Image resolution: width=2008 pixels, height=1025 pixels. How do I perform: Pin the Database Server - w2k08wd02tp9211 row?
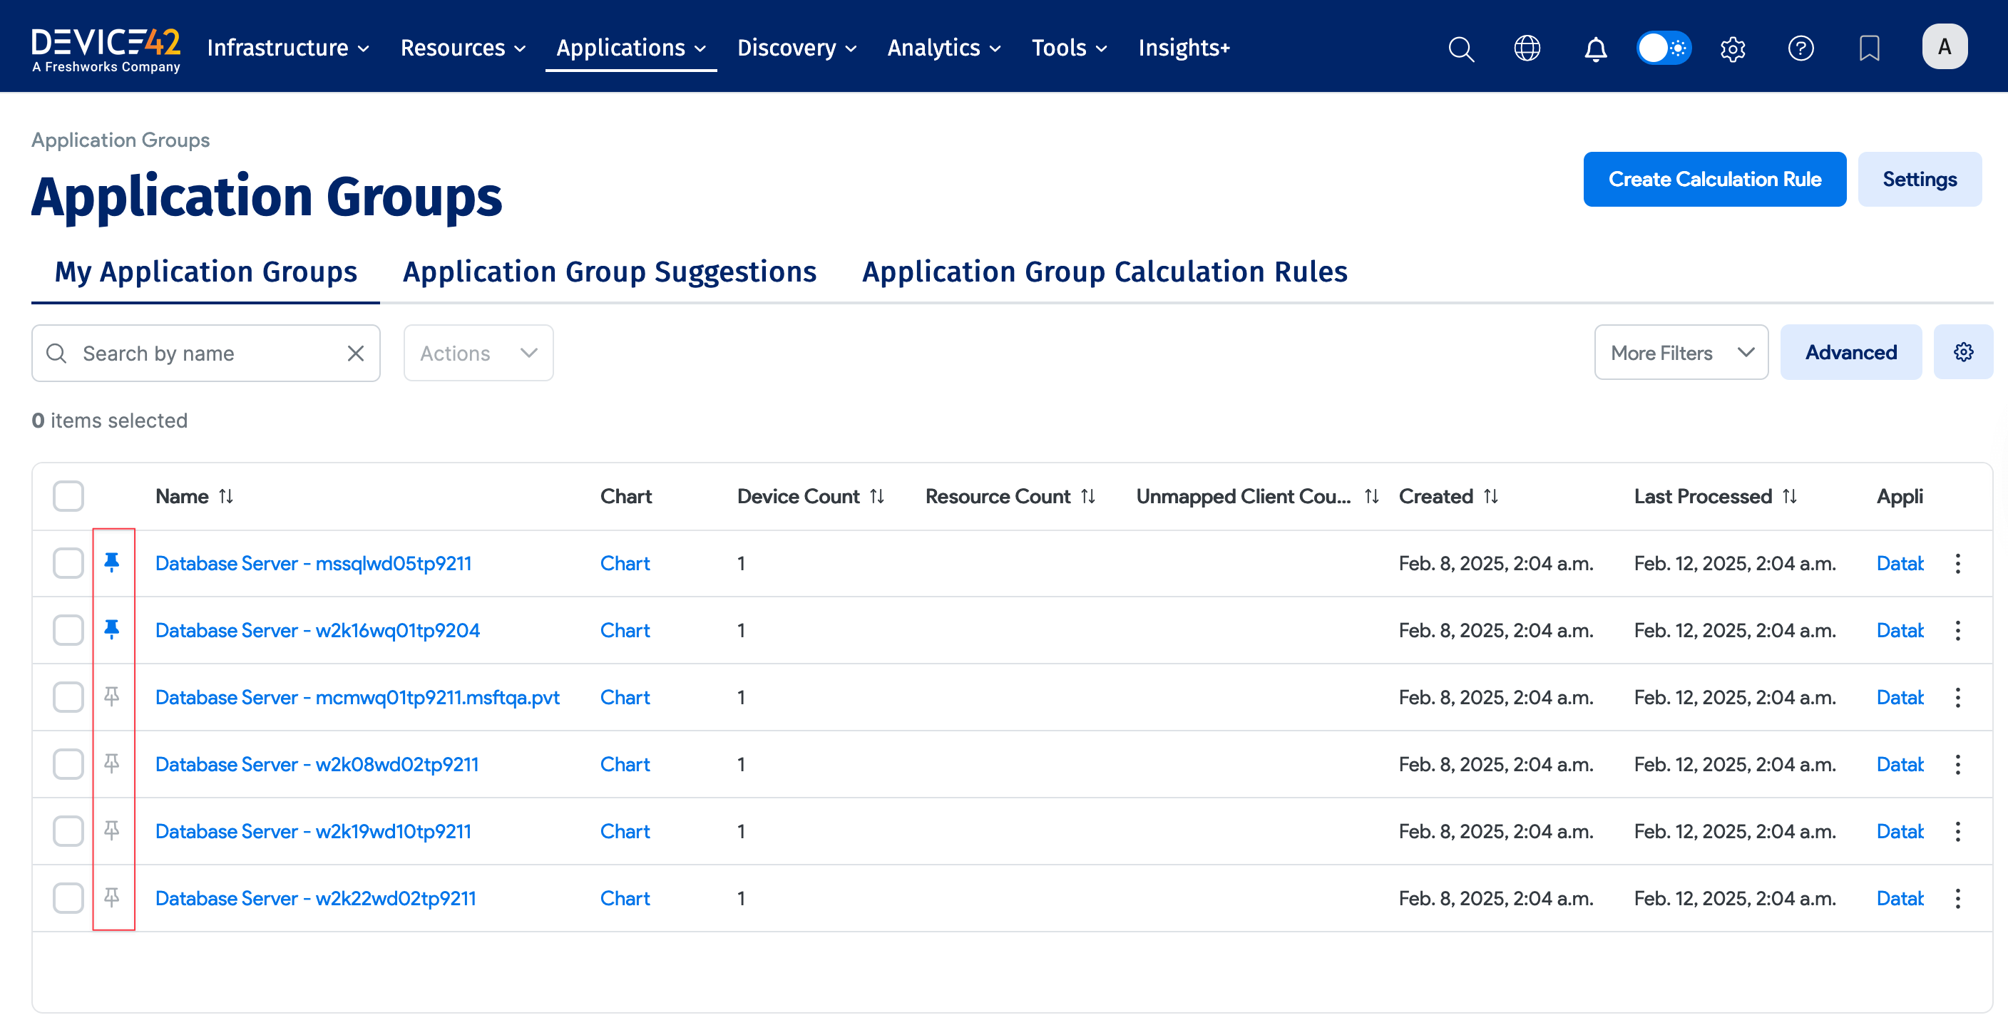[112, 763]
